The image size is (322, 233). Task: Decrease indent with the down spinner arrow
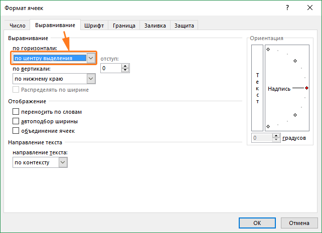tap(125, 70)
